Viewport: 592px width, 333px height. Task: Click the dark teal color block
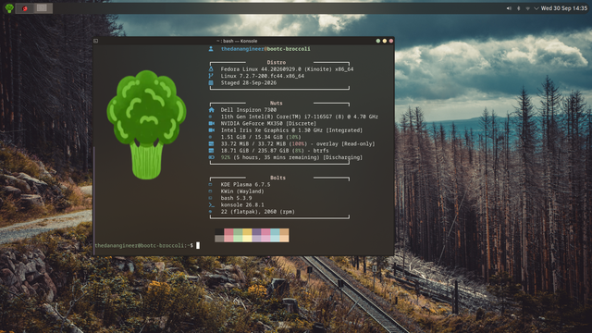pyautogui.click(x=275, y=232)
